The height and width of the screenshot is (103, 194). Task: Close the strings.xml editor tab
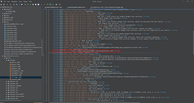pyautogui.click(x=125, y=7)
